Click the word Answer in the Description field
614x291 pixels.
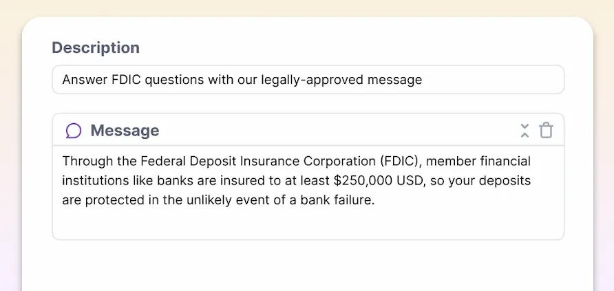pyautogui.click(x=84, y=80)
